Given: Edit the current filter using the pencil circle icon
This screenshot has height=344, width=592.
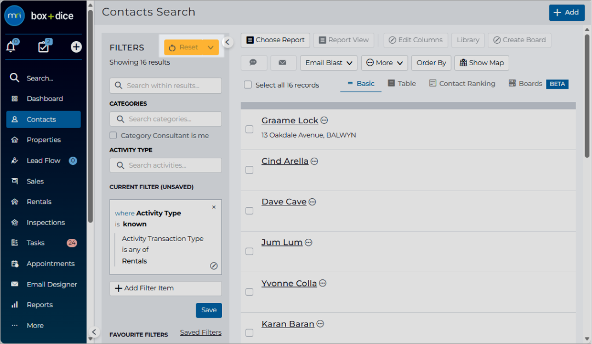Looking at the screenshot, I should (214, 266).
